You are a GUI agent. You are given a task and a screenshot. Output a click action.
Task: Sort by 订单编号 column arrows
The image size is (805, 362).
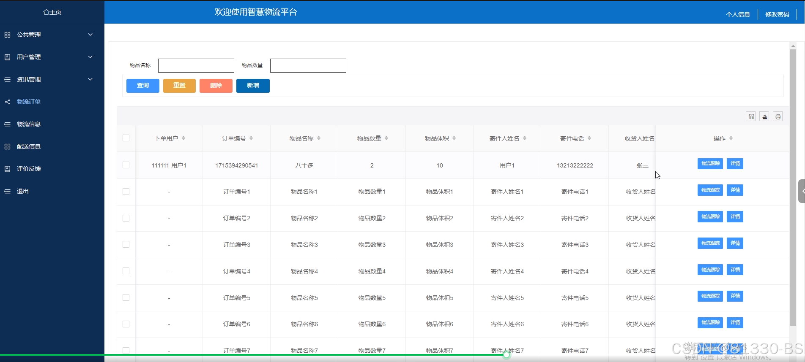pos(251,138)
